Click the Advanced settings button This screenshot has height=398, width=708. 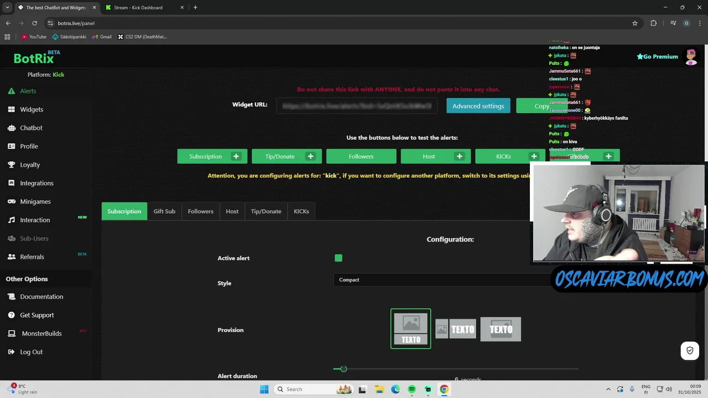[x=478, y=106]
